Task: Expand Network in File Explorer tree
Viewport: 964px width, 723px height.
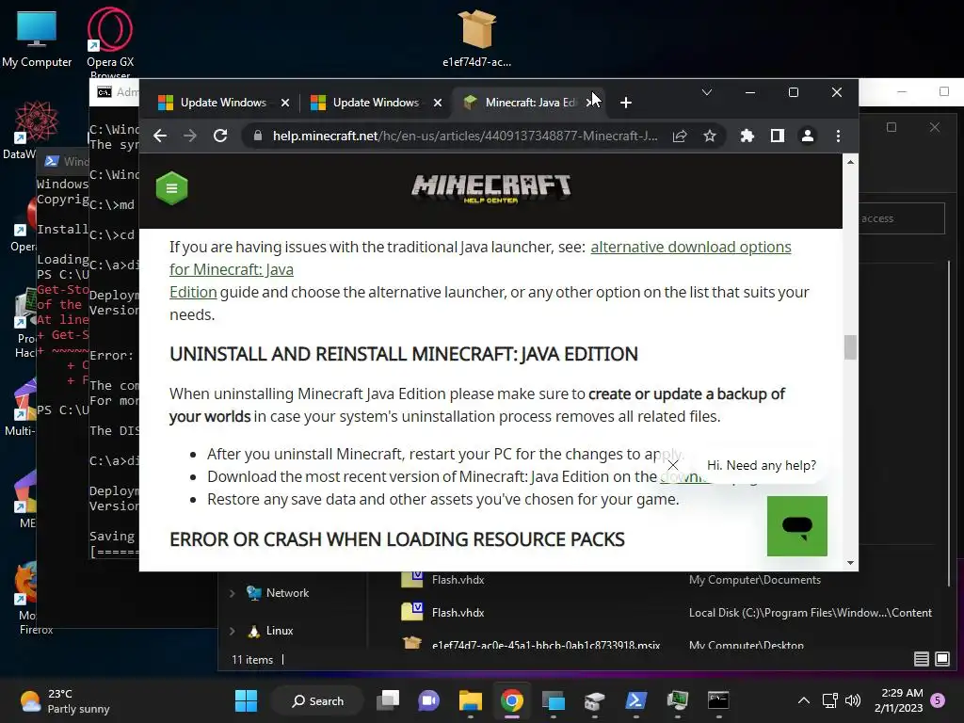Action: click(x=232, y=593)
